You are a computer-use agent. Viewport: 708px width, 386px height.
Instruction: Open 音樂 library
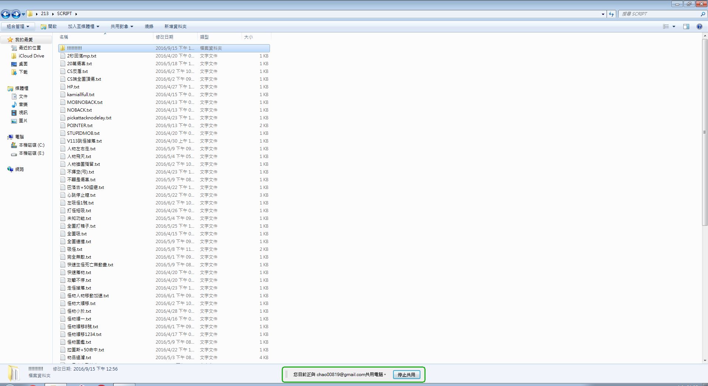(x=23, y=105)
